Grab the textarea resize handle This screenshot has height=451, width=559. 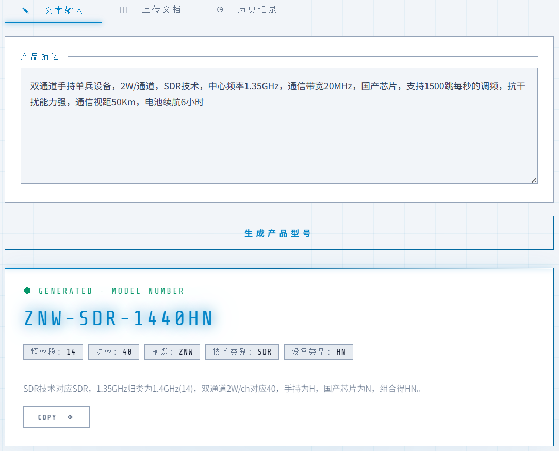tap(534, 180)
